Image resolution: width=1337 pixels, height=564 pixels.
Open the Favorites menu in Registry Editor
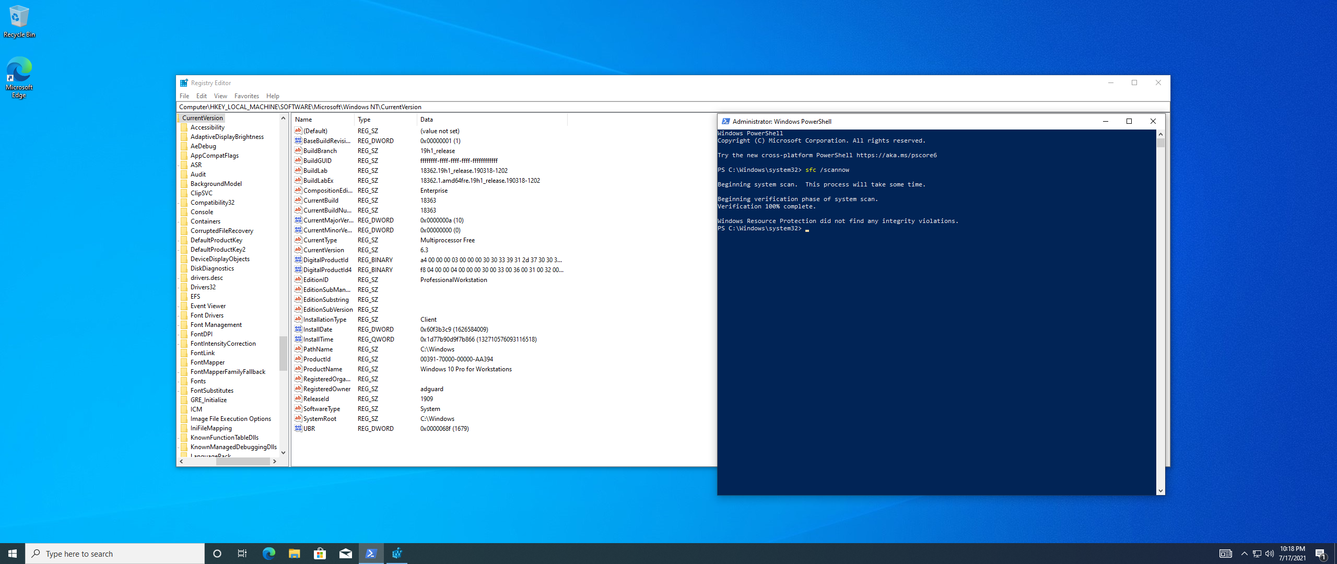tap(247, 96)
